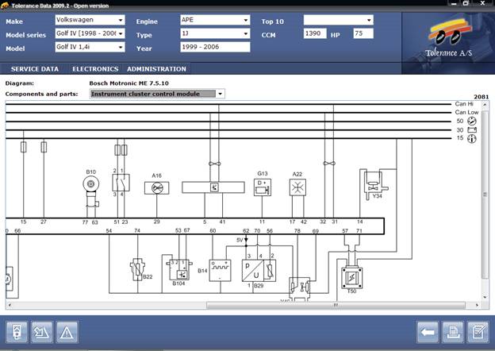Open the warning triangle icon

click(x=67, y=332)
